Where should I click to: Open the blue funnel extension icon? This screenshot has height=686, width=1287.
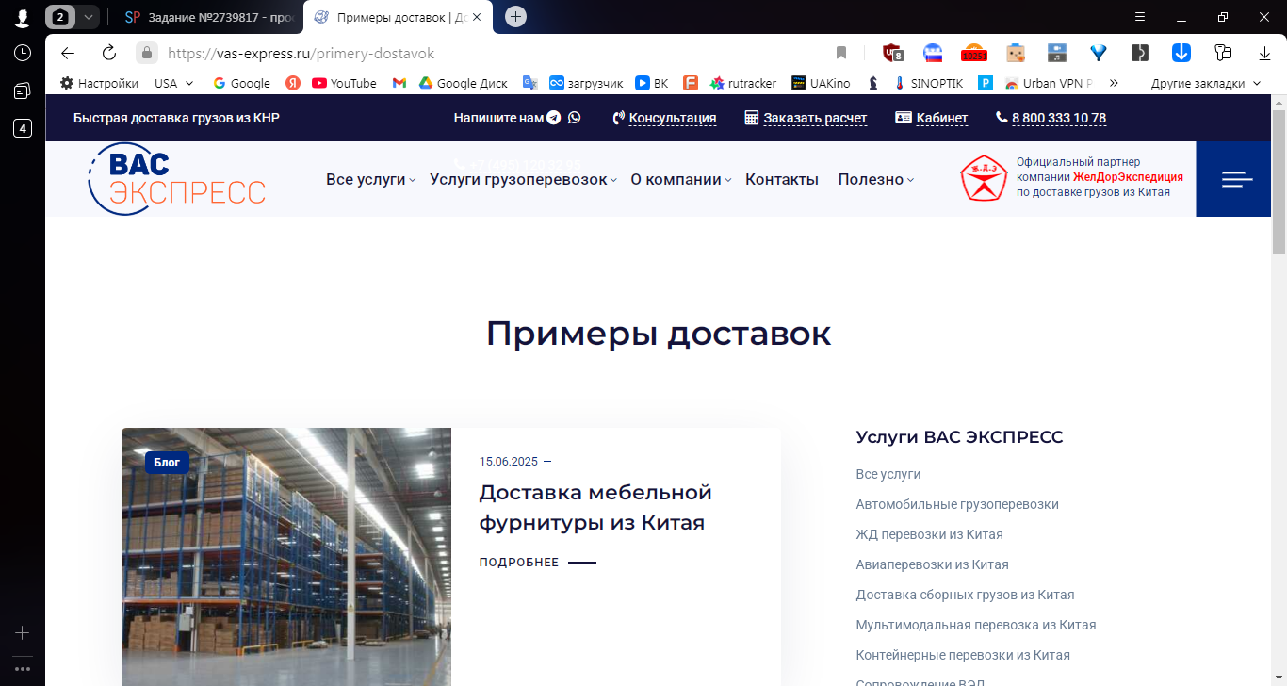(1098, 53)
